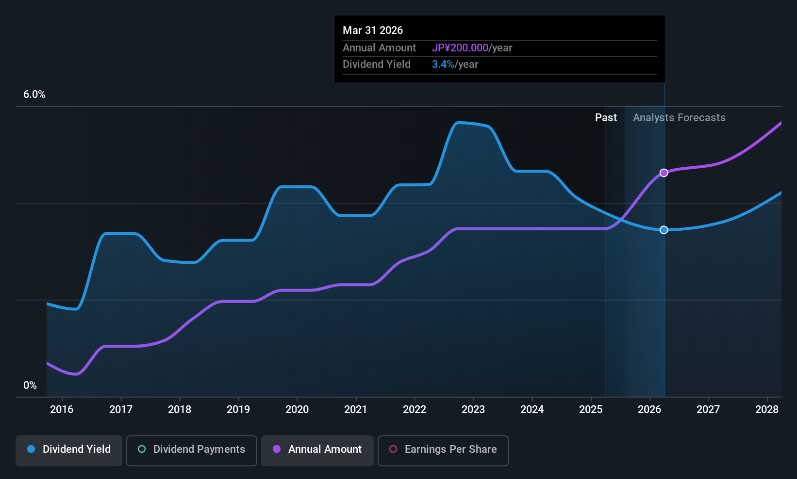Click the 6.0% y-axis label

34,95
